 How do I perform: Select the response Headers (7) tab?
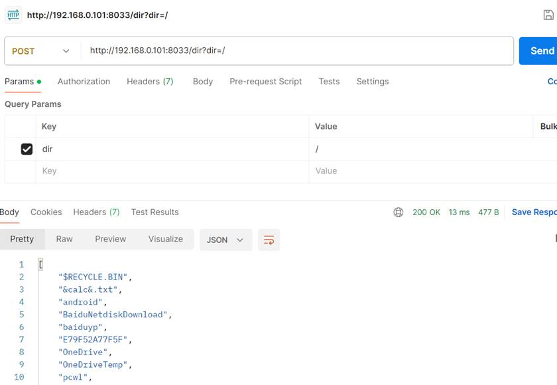point(96,212)
